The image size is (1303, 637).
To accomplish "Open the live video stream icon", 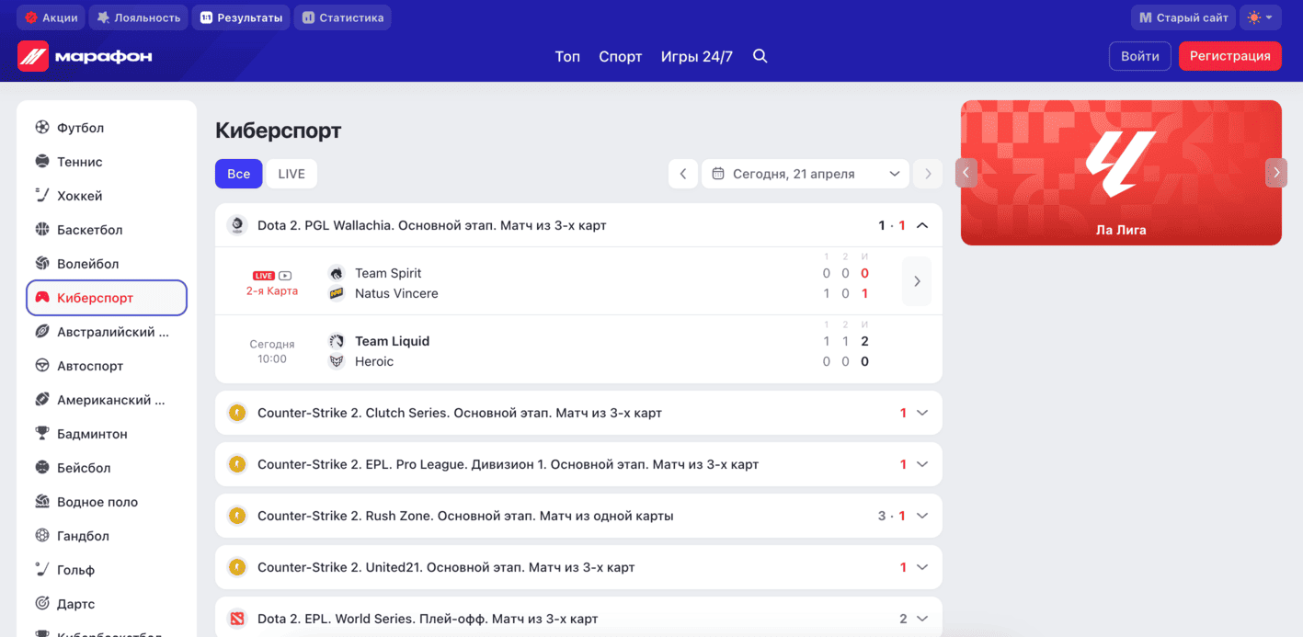I will (x=285, y=275).
